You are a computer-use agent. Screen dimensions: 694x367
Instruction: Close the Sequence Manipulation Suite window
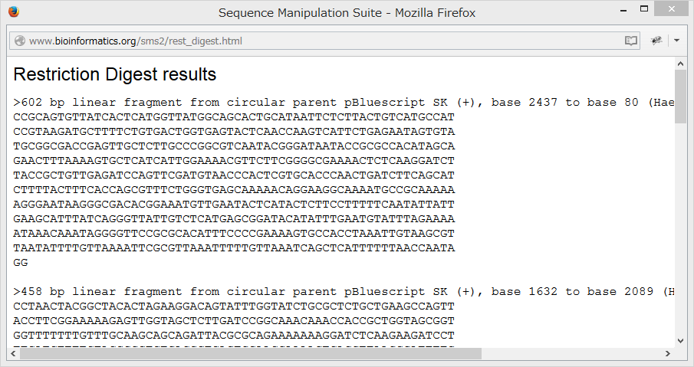click(676, 12)
